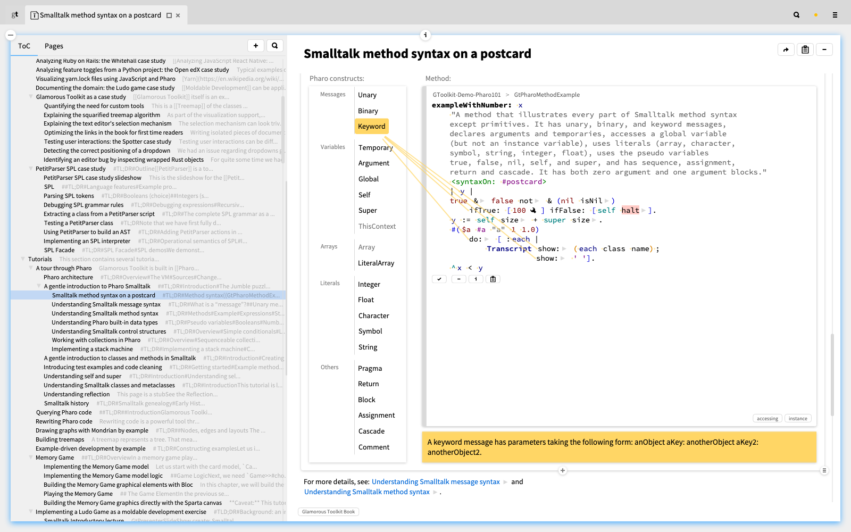Toggle the Unary message construct
Viewport: 851px width, 532px height.
pyautogui.click(x=367, y=95)
